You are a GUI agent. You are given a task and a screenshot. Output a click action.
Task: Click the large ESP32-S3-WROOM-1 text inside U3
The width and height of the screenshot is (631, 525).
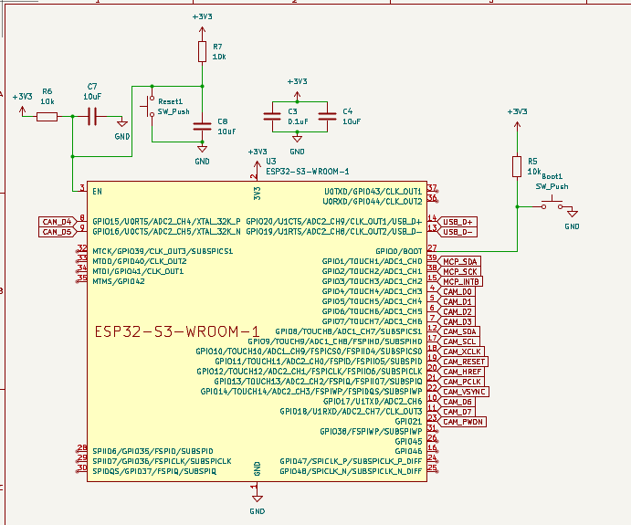click(x=177, y=332)
